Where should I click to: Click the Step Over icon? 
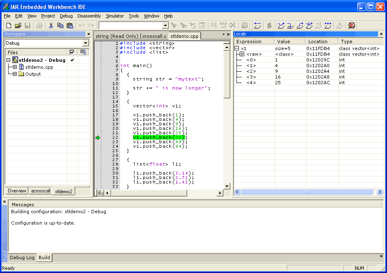pyautogui.click(x=281, y=25)
